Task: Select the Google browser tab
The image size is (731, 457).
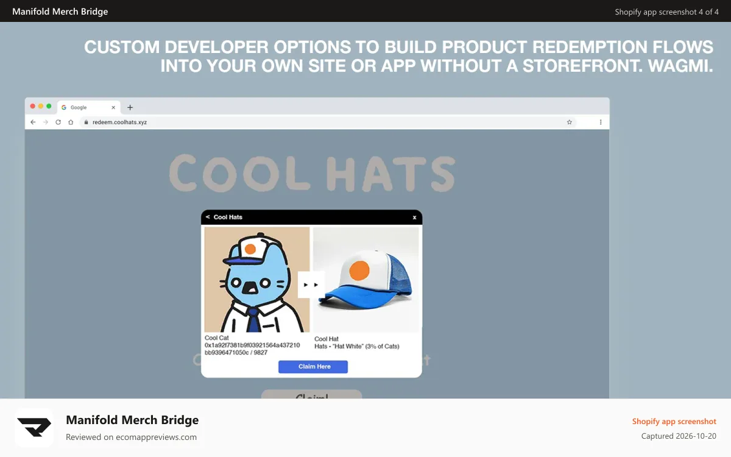Action: coord(89,107)
